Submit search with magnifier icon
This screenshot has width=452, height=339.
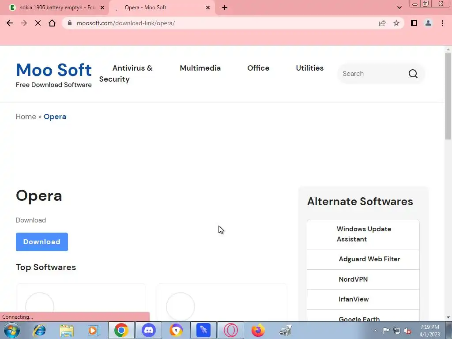[x=413, y=74]
